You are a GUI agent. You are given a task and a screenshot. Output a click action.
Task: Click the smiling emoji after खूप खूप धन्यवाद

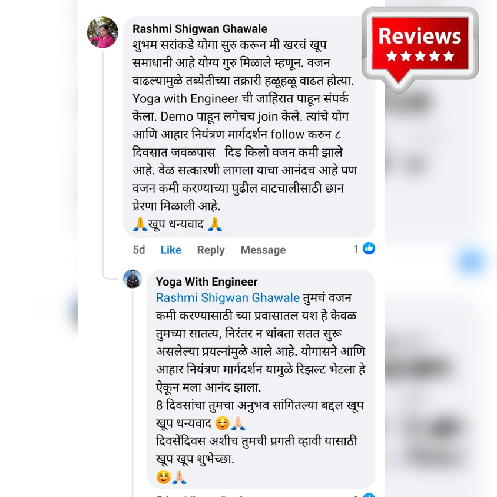coord(222,423)
